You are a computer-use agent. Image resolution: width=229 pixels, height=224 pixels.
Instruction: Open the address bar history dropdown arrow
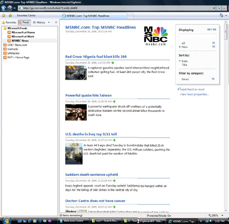click(214, 8)
